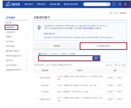Click 상세보기 for 서울고용센터
Screen dimensions: 131x108
pyautogui.click(x=111, y=85)
